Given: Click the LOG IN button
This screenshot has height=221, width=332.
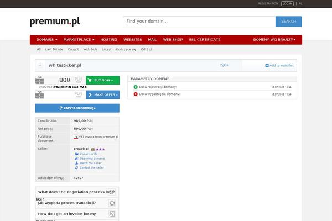Looking at the screenshot, I should (287, 4).
